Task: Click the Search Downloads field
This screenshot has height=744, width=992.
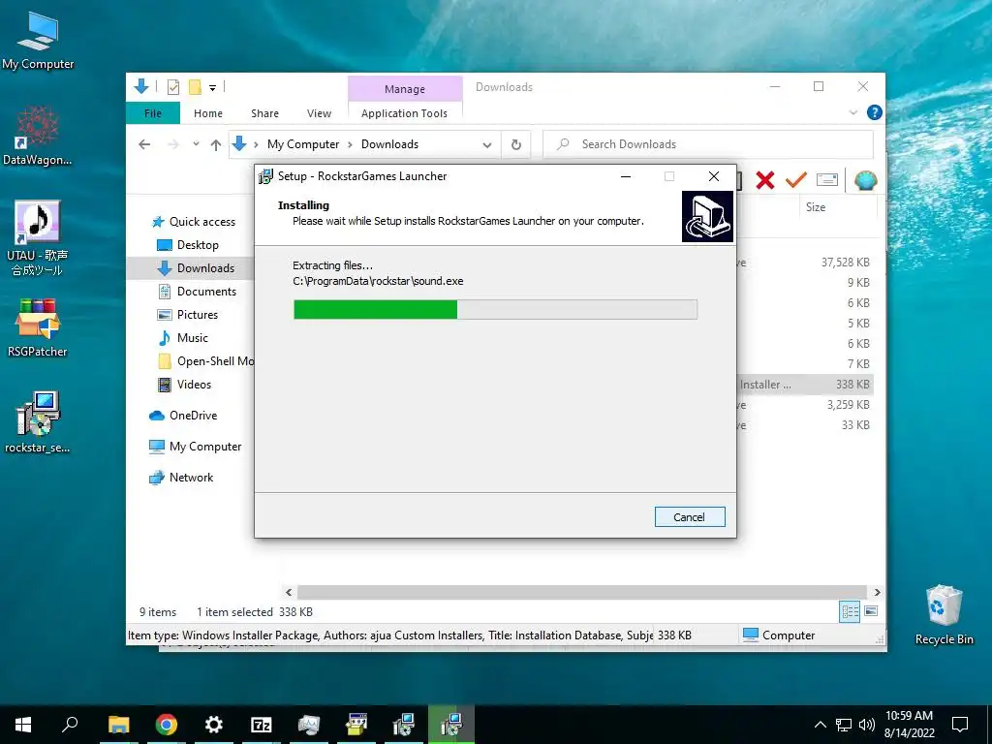Action: 708,144
